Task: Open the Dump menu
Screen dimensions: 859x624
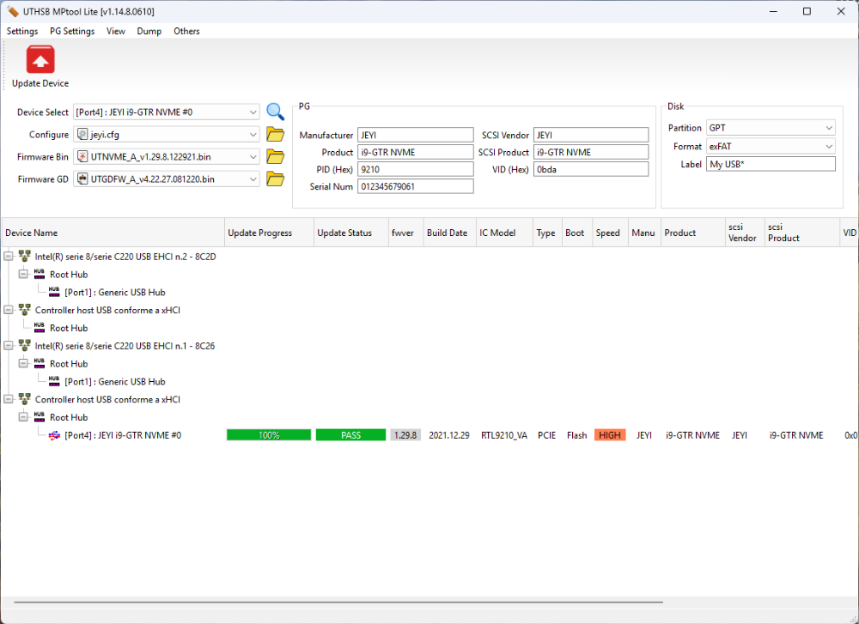Action: (149, 31)
